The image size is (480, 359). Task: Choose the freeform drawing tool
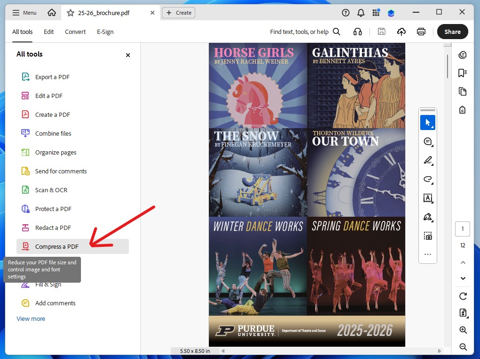427,179
